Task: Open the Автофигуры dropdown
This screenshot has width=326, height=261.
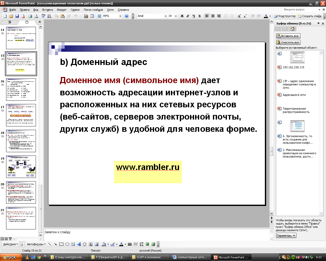Action: [36, 244]
